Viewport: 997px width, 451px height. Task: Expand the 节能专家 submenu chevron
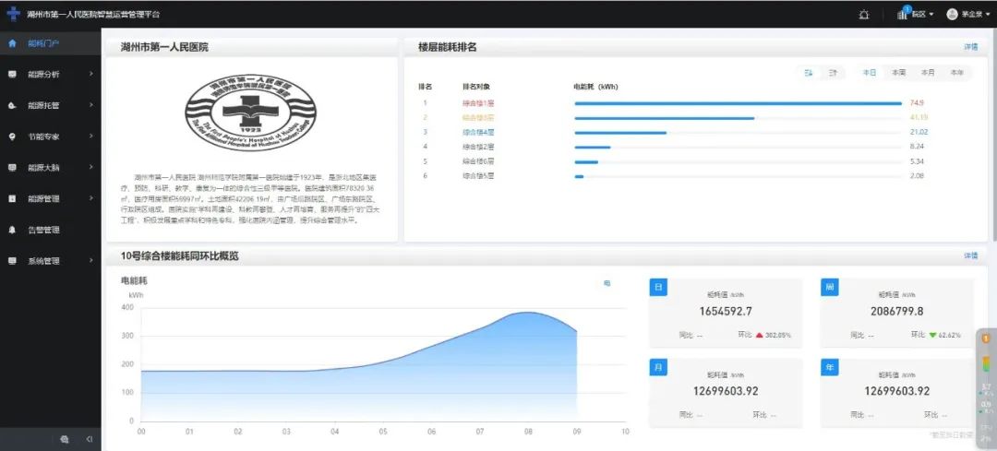tap(90, 136)
